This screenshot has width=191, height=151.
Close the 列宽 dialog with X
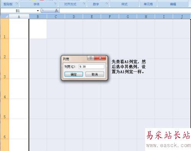100,58
